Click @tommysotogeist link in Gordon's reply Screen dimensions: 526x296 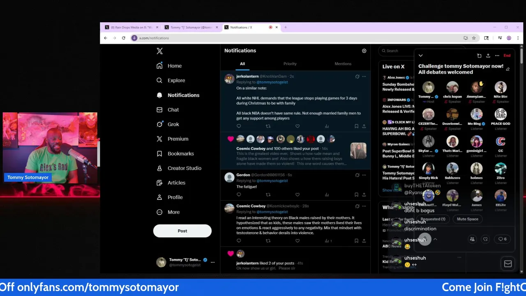tap(272, 180)
